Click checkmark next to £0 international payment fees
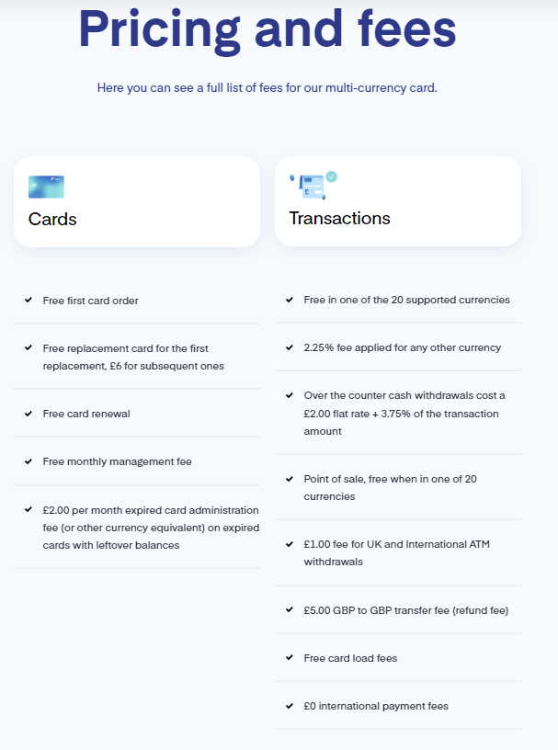 (x=289, y=706)
